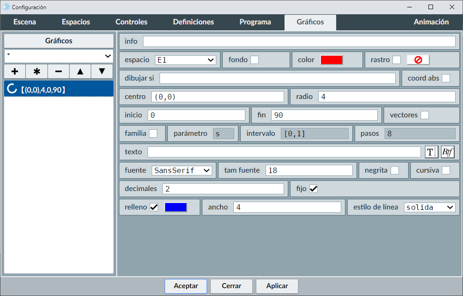463x296 pixels.
Task: Expand the fuente SansSerif dropdown
Action: point(181,170)
